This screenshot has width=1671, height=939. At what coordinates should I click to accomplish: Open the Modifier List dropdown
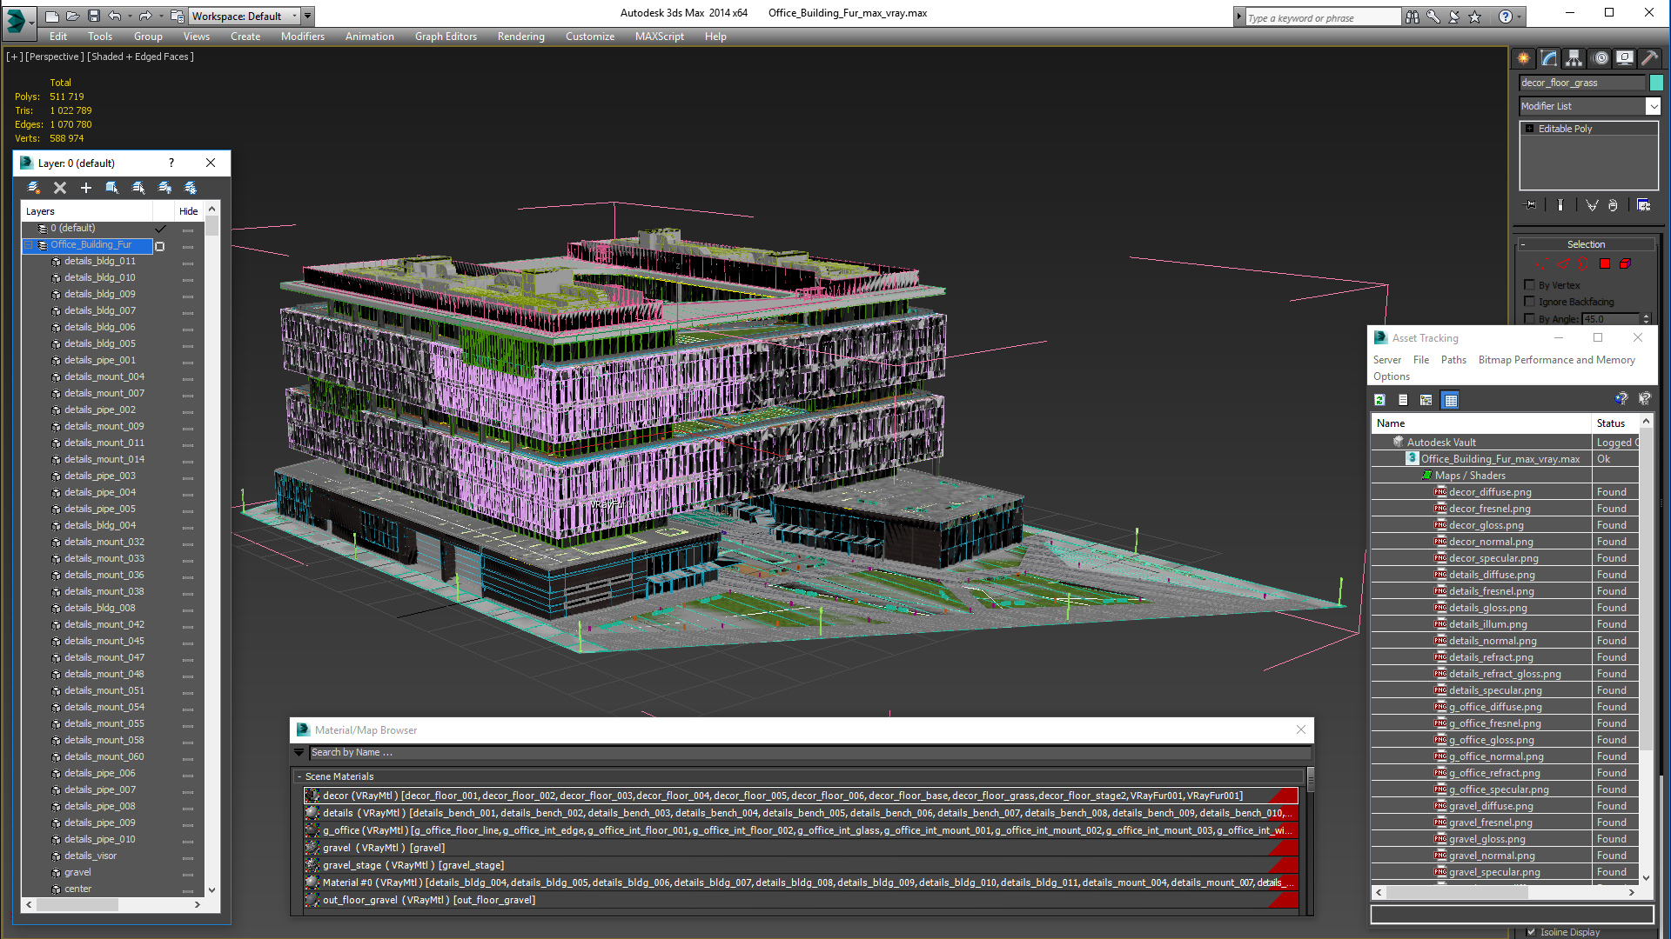pyautogui.click(x=1653, y=106)
